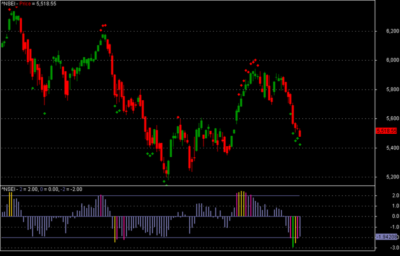Click the last red candlestick on the chart
Image resolution: width=400 pixels, height=256 pixels.
pos(299,133)
